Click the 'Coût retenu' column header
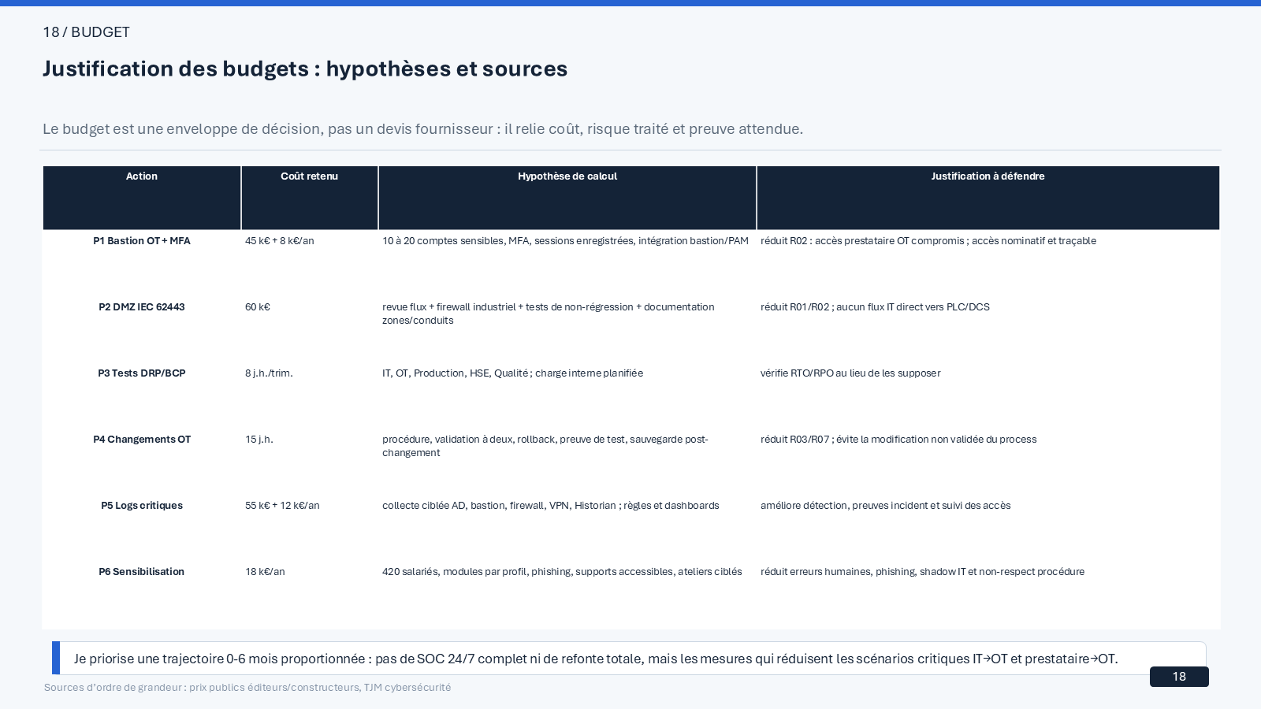Image resolution: width=1261 pixels, height=709 pixels. (310, 198)
